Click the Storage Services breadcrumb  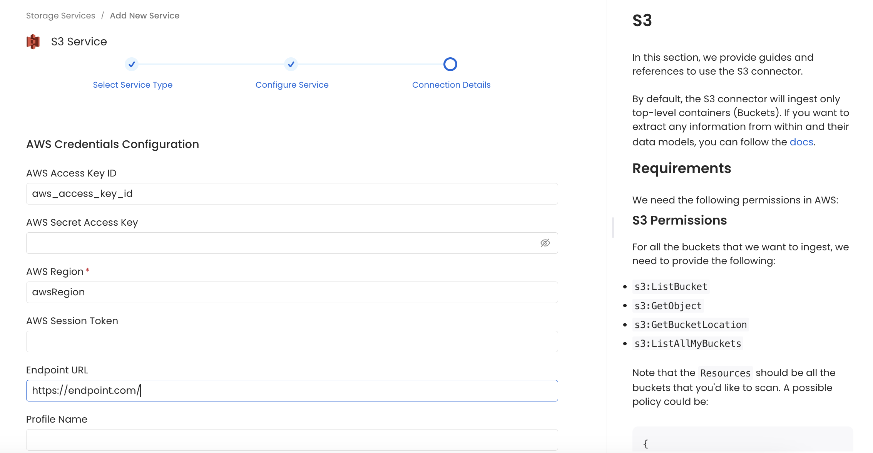(60, 15)
